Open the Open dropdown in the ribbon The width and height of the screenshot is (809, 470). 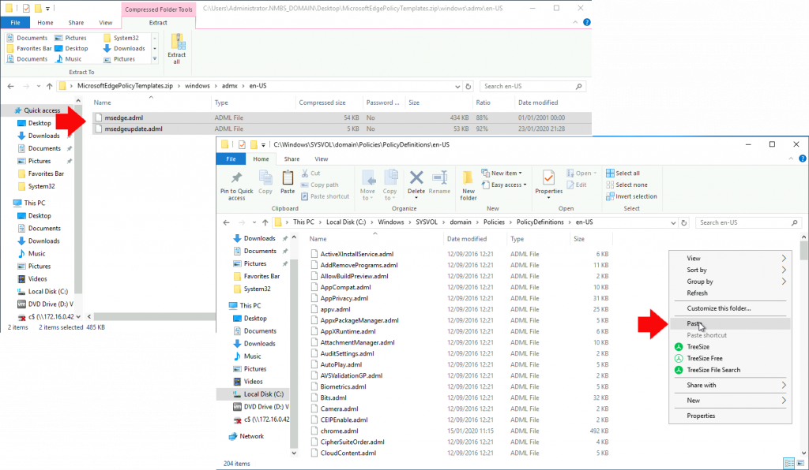click(581, 173)
